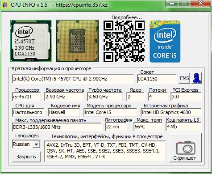This screenshot has width=212, height=174.
Task: Click the Ядер field showing 2
Action: pos(135,97)
